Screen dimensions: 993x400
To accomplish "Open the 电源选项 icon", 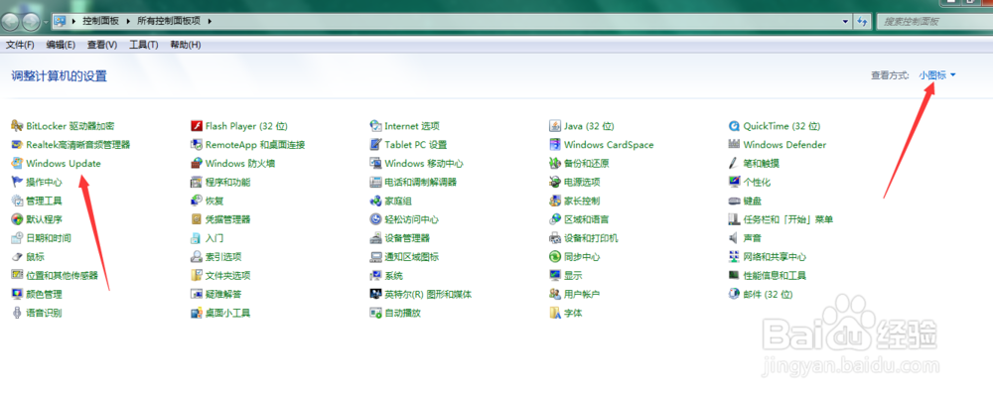I will point(555,183).
